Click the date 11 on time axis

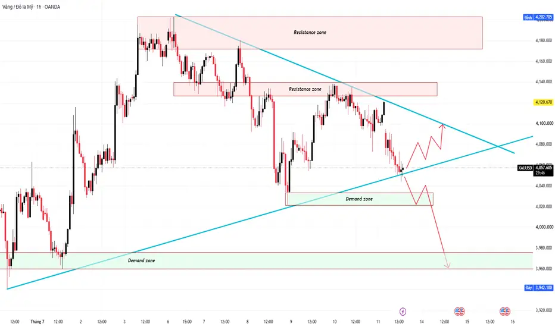[x=378, y=322]
